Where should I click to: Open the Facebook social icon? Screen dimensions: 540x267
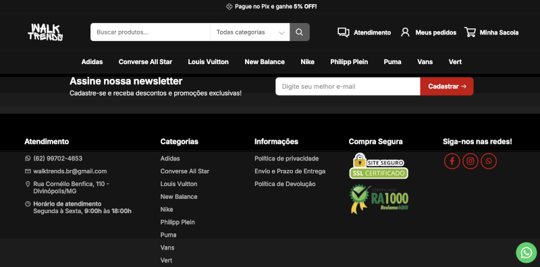452,161
